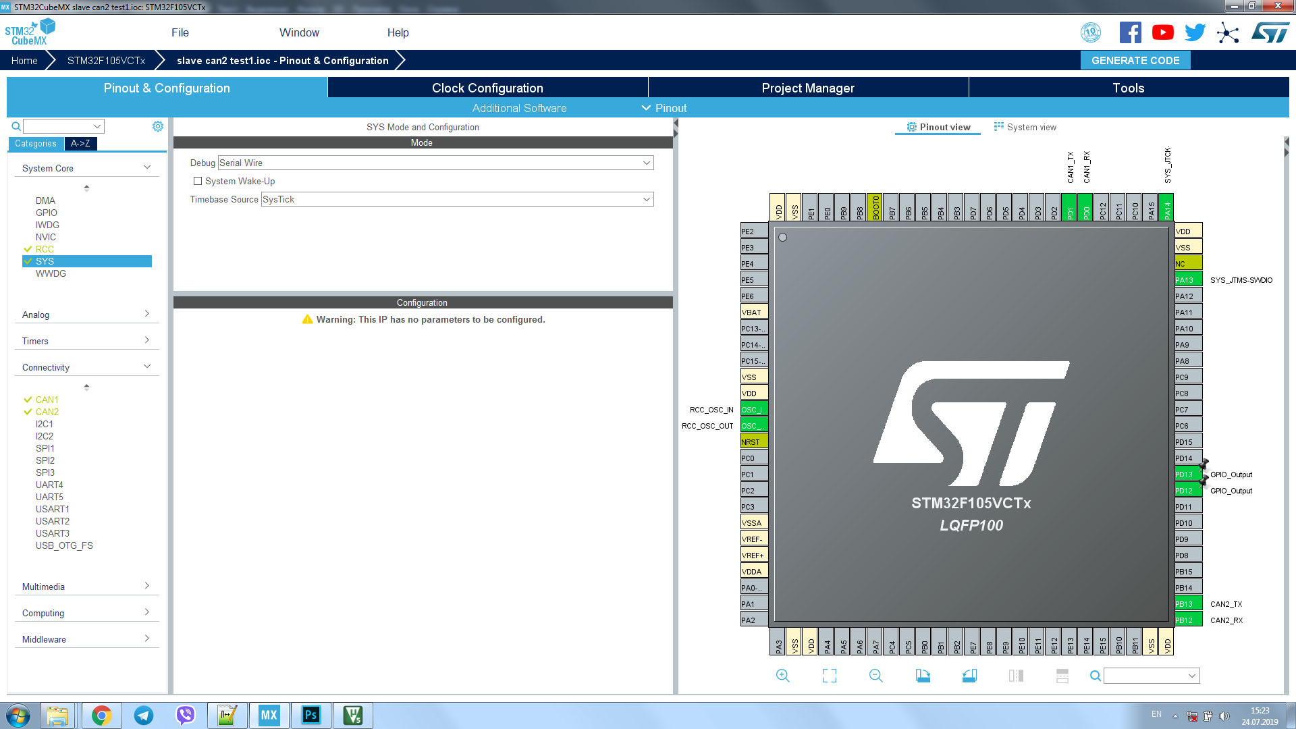Open Timebase Source dropdown
This screenshot has width=1296, height=729.
point(457,199)
